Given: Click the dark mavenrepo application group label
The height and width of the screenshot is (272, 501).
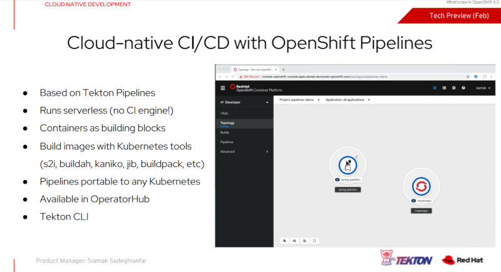Looking at the screenshot, I should tap(421, 211).
